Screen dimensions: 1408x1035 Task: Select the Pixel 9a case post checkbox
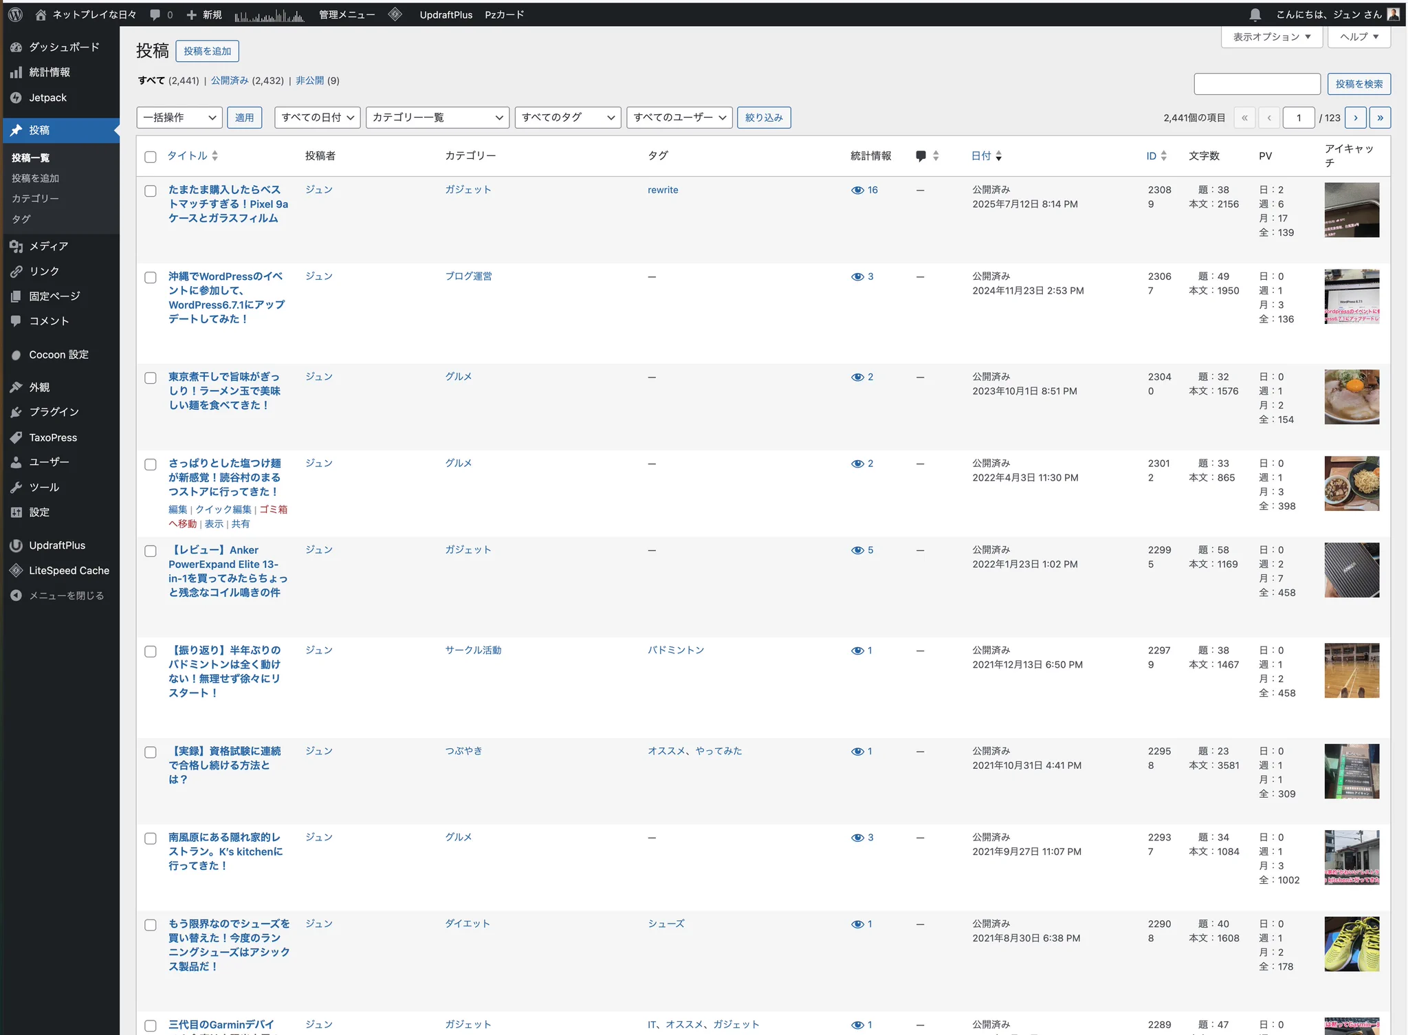point(151,191)
